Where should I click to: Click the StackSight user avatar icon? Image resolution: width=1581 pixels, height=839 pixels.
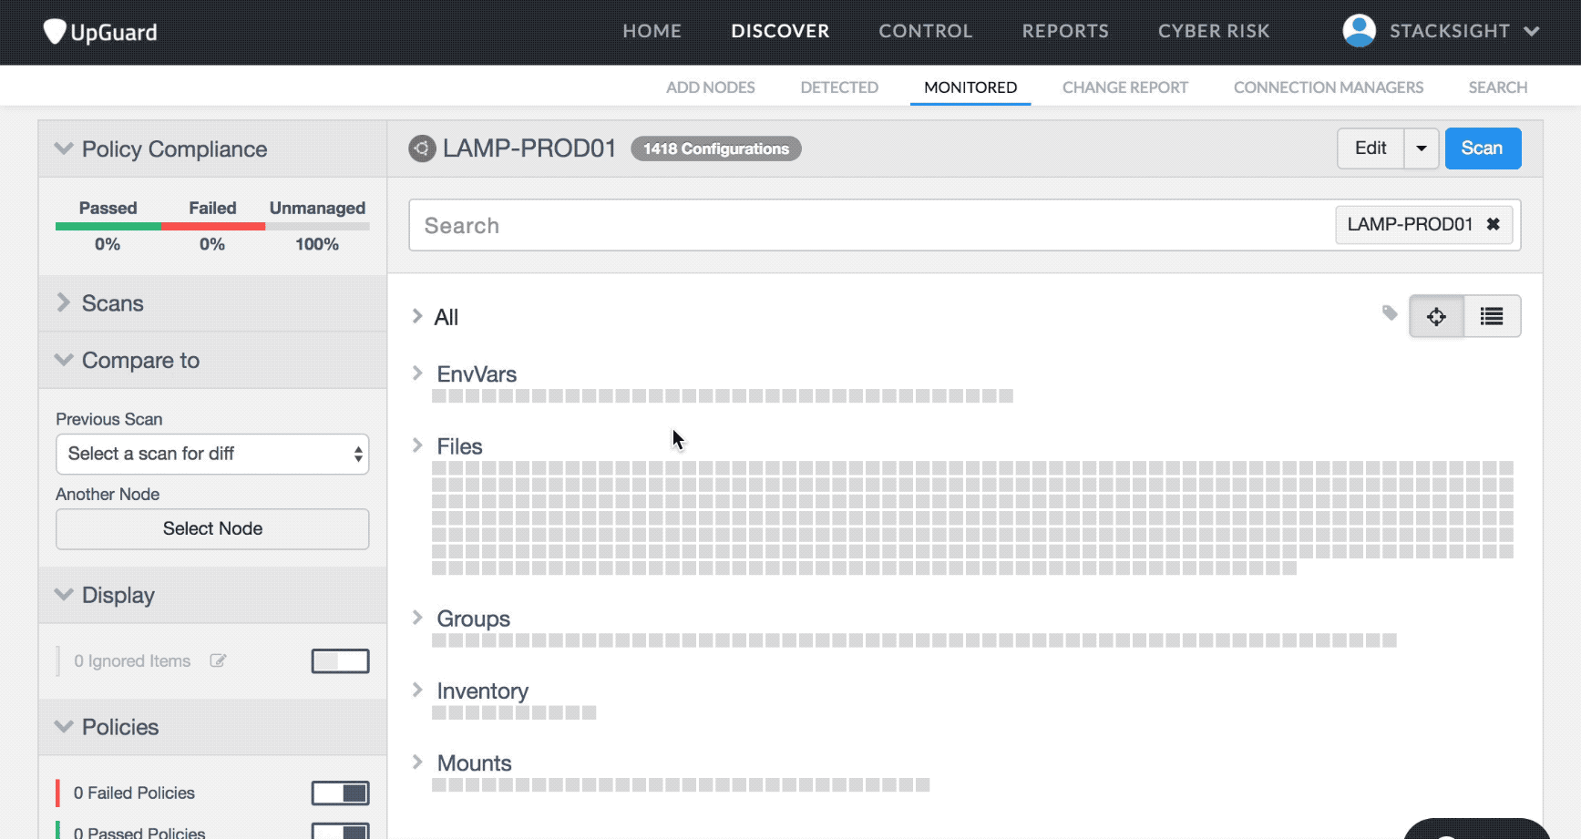coord(1359,31)
